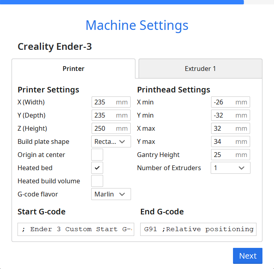The width and height of the screenshot is (274, 269).
Task: Click the X (Width) value field
Action: click(x=111, y=102)
